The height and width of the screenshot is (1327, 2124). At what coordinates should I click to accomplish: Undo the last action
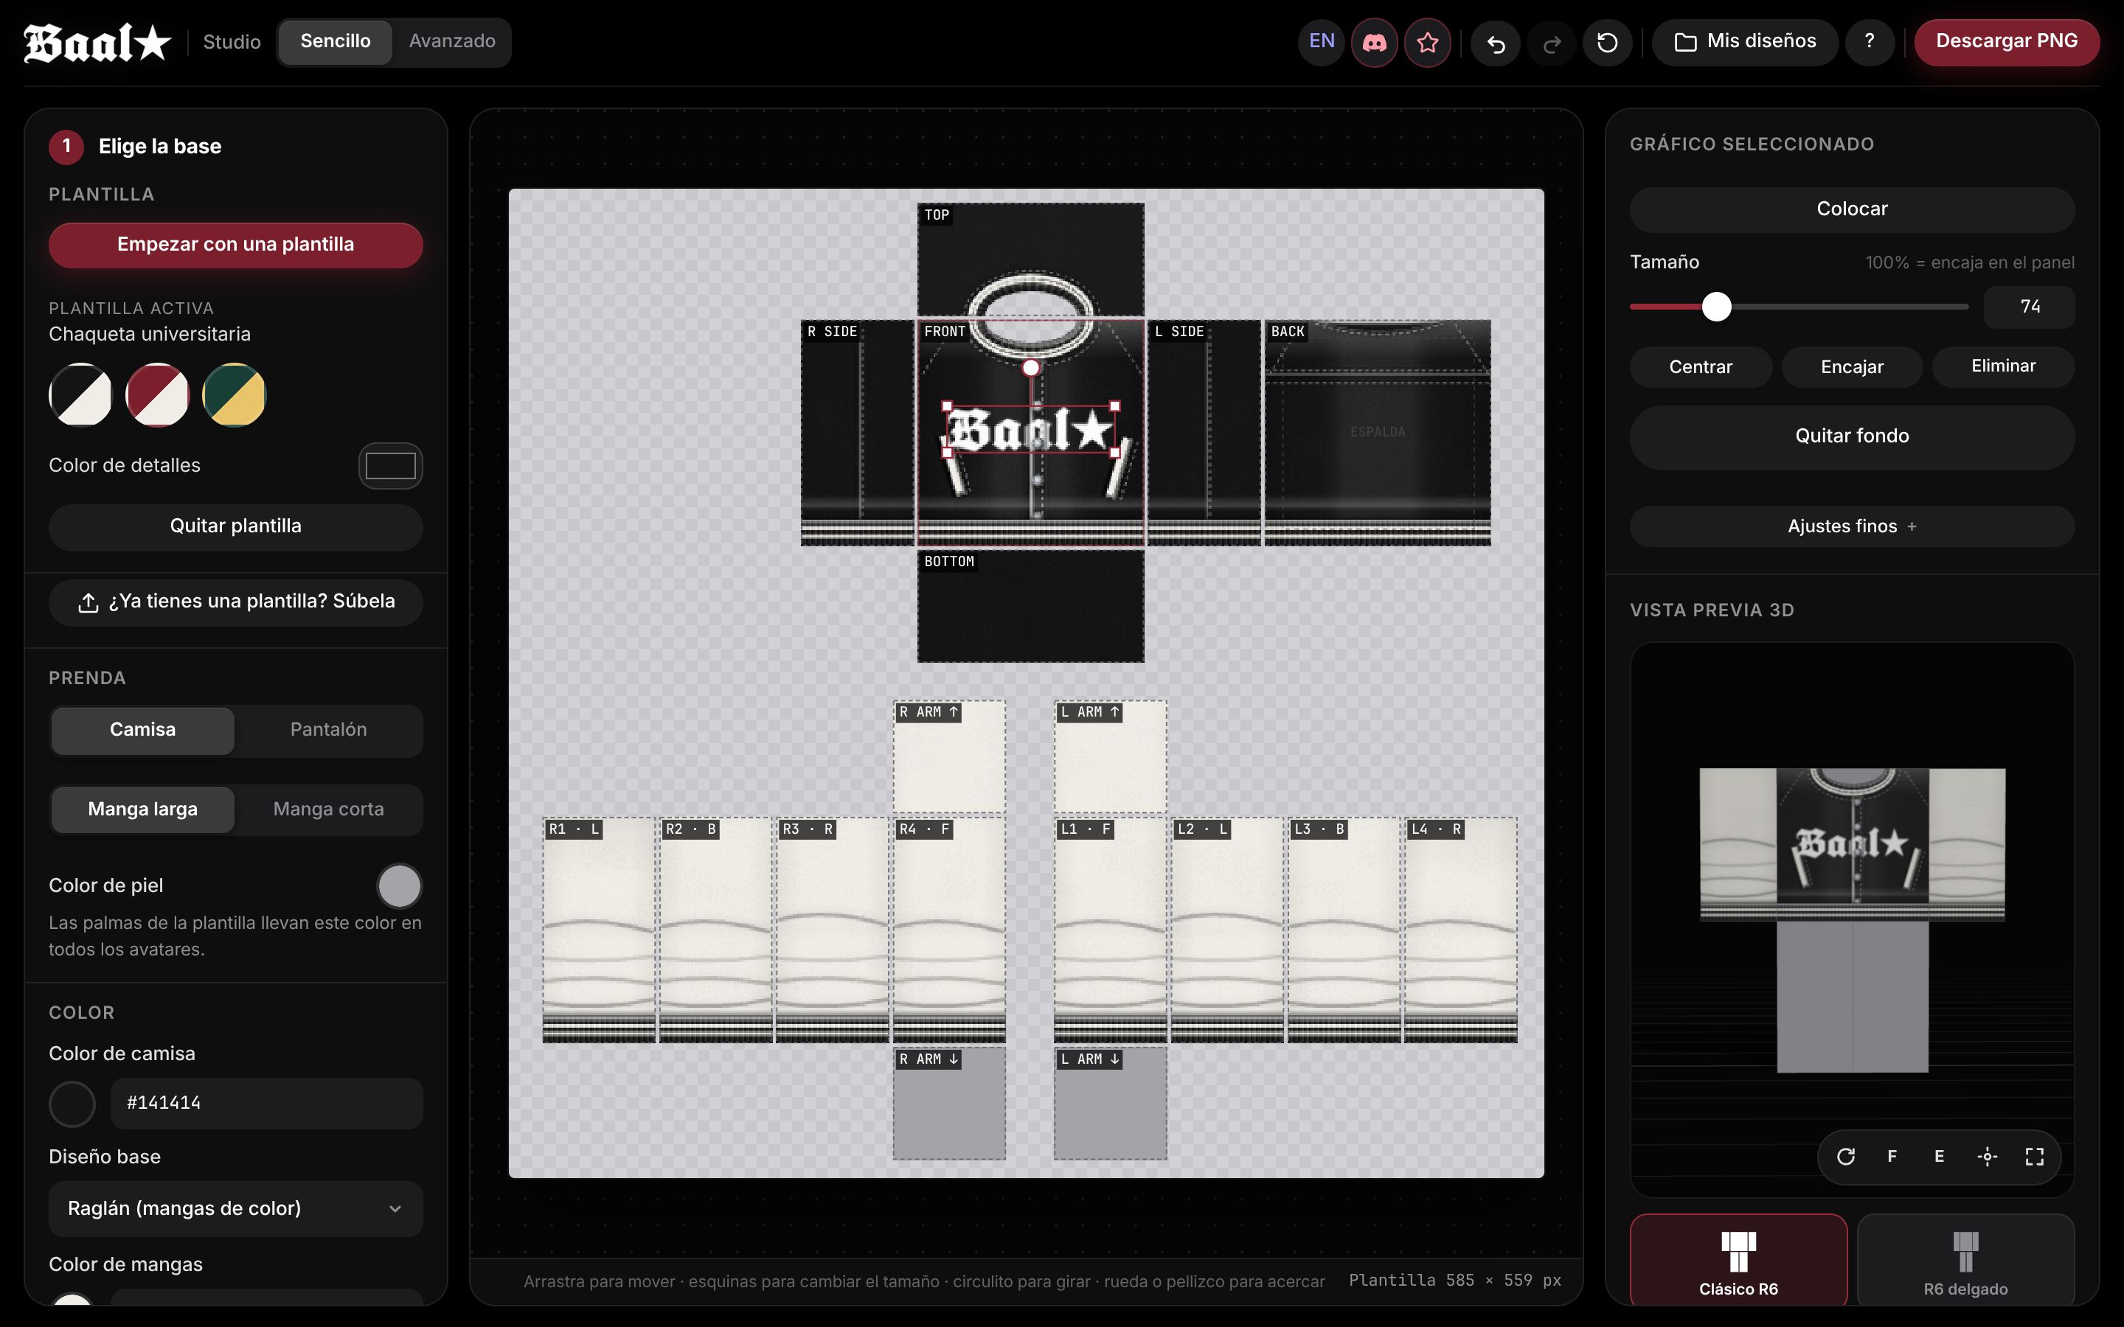(x=1496, y=42)
